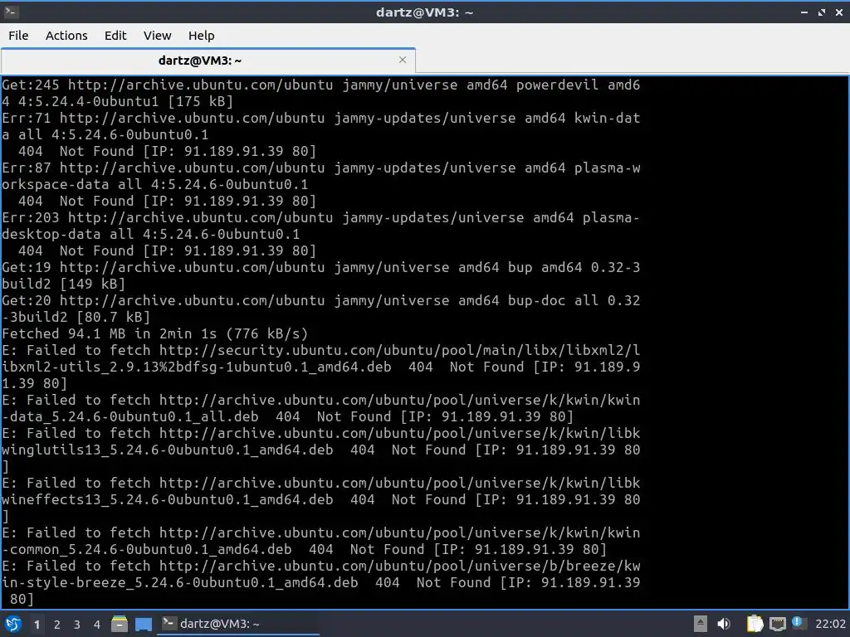The width and height of the screenshot is (850, 637).
Task: Open the clipboard manager tray icon
Action: coord(755,624)
